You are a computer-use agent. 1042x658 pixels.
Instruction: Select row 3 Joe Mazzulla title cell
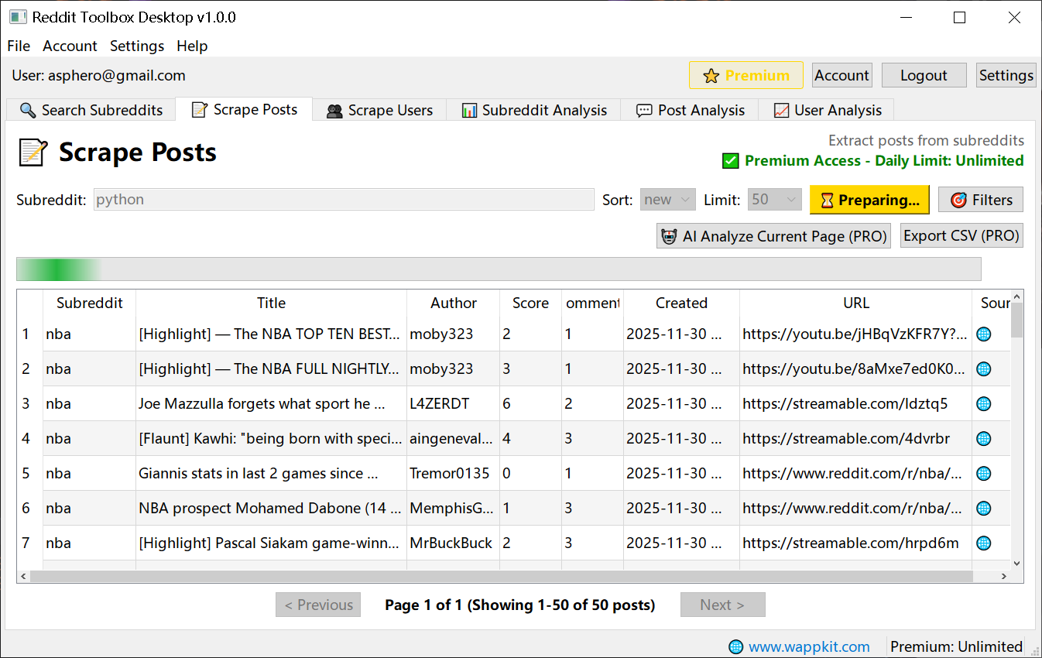pyautogui.click(x=272, y=403)
